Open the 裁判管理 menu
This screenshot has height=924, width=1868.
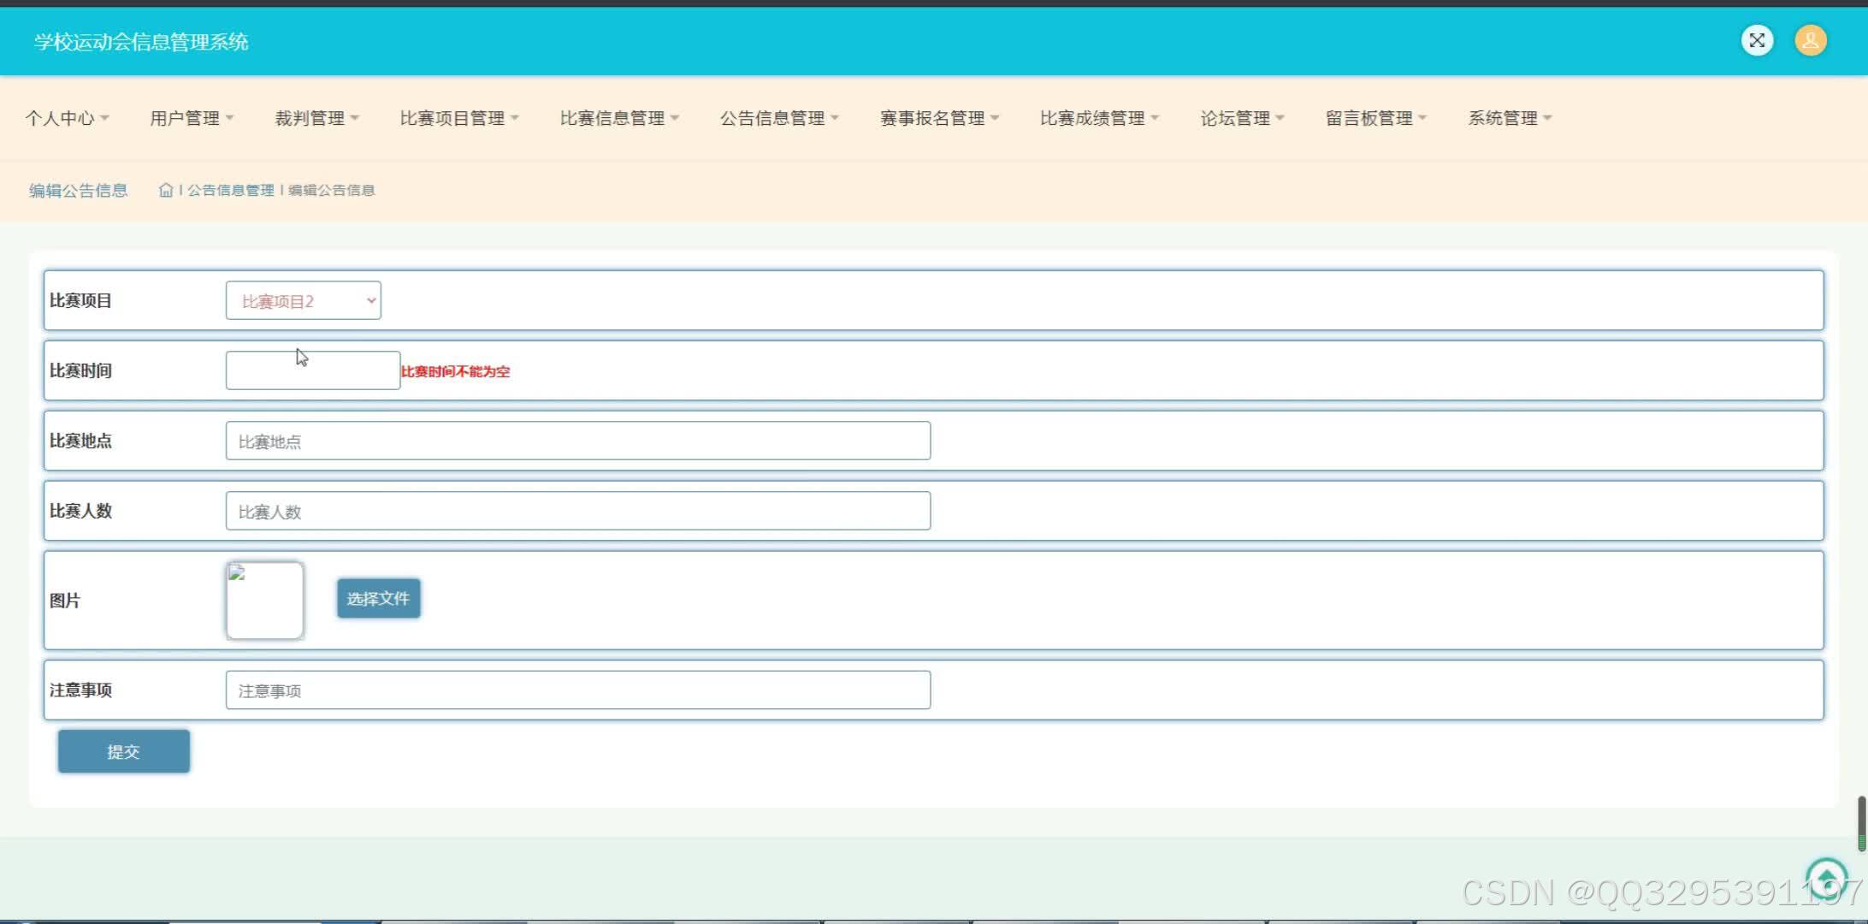click(316, 118)
